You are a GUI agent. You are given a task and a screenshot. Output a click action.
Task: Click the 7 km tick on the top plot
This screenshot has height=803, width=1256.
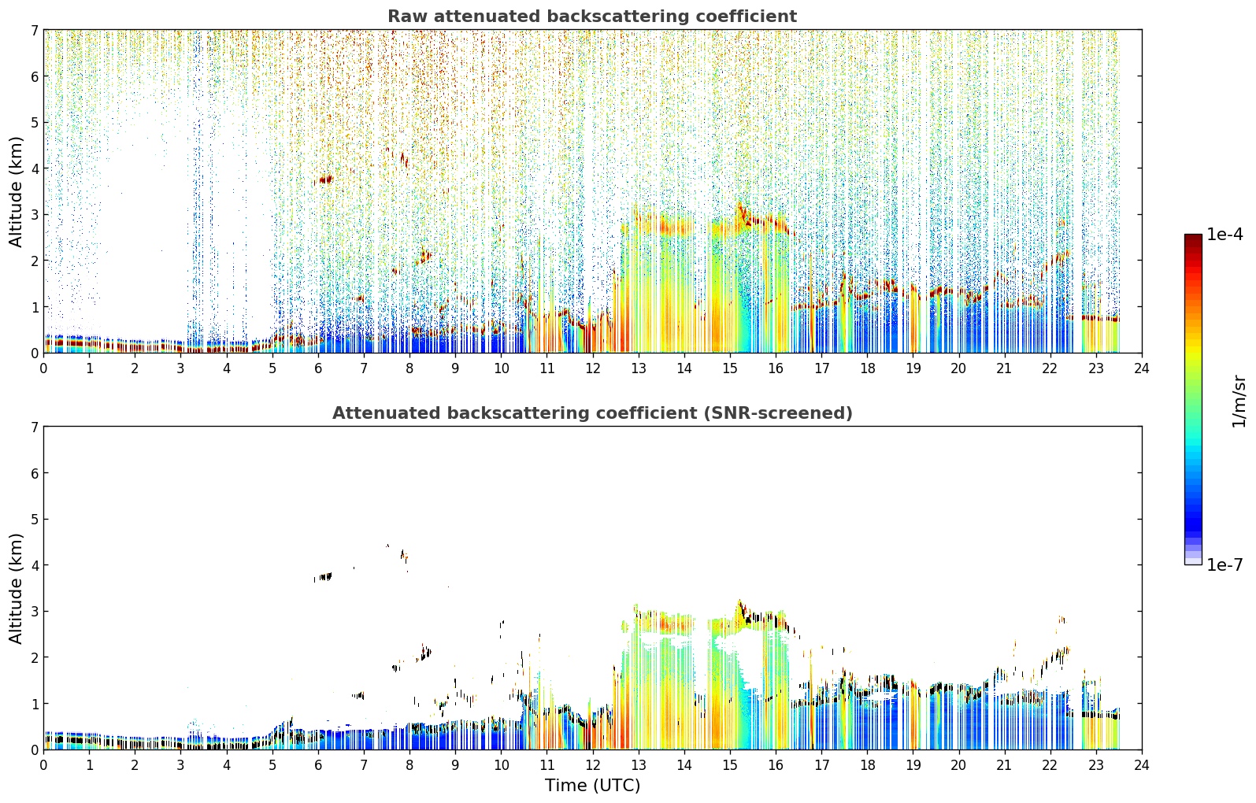click(x=34, y=30)
